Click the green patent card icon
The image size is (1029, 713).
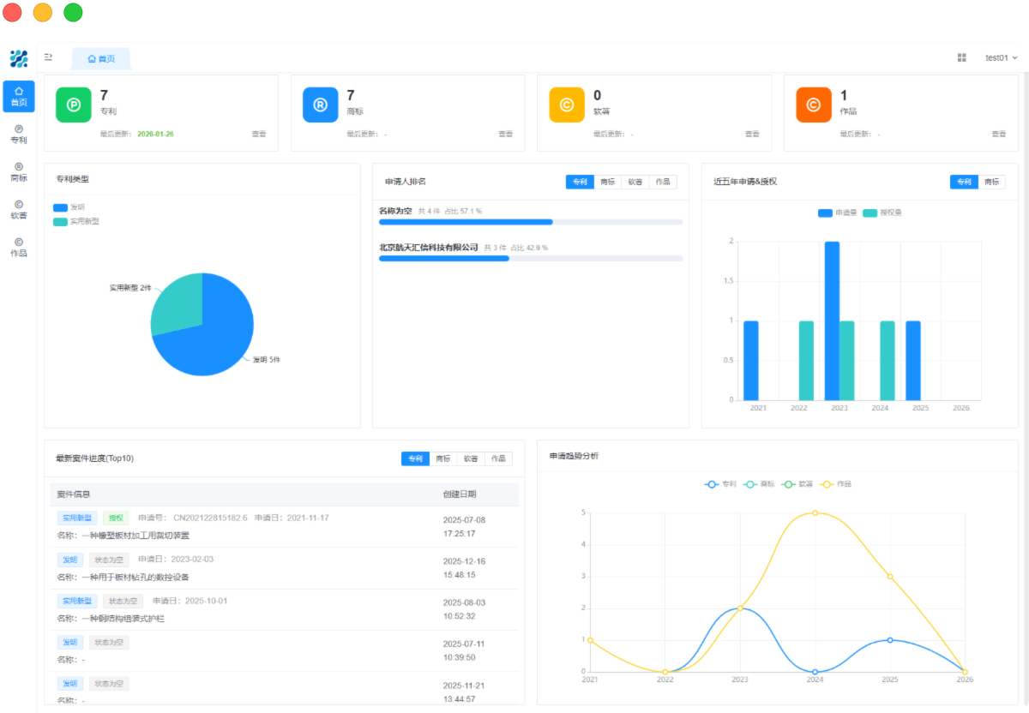(74, 105)
